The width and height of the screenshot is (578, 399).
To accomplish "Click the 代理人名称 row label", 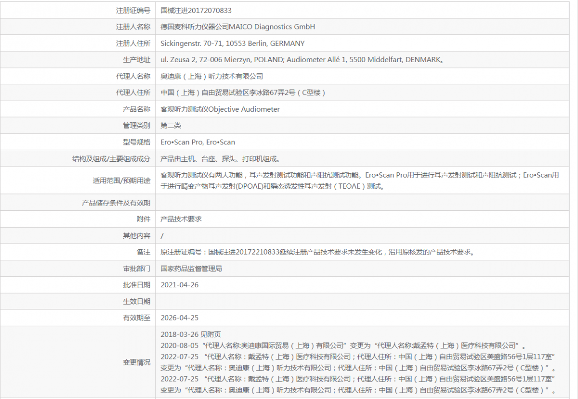I will (x=133, y=76).
